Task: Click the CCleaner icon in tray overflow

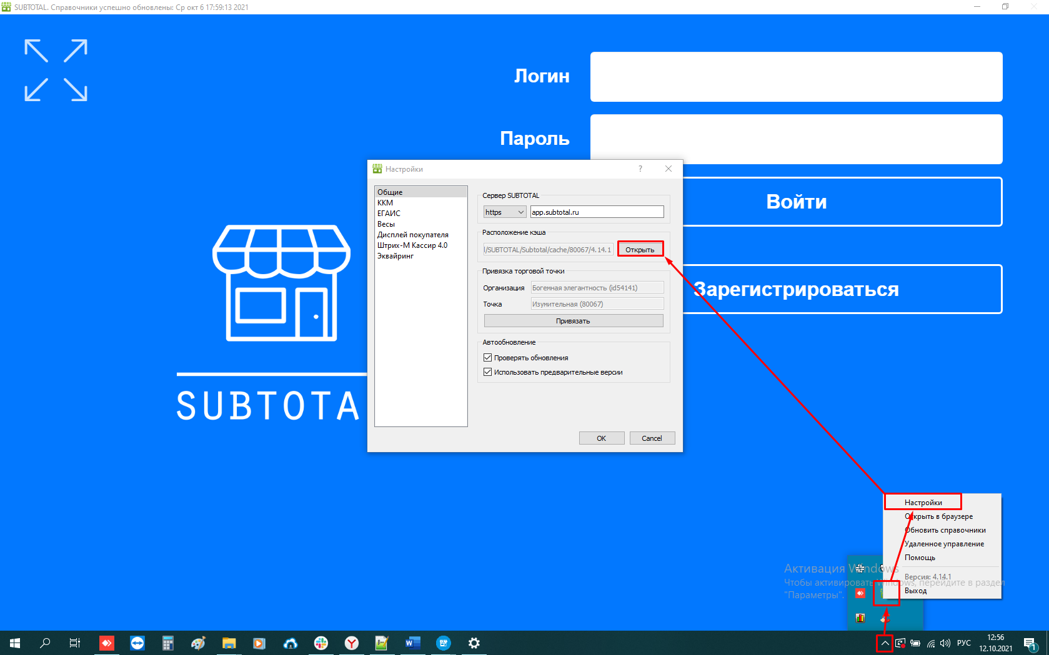Action: (x=885, y=618)
